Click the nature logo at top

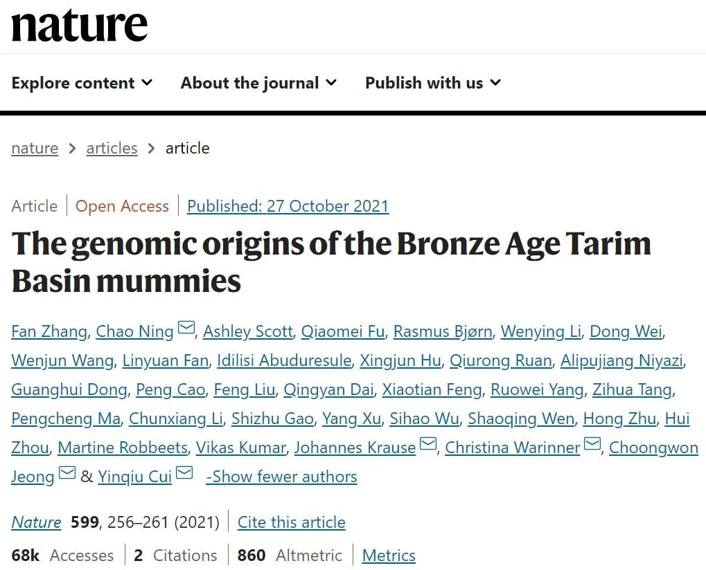80,25
